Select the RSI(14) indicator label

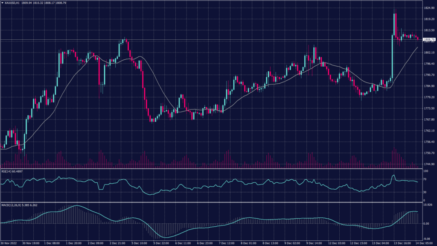click(12, 172)
